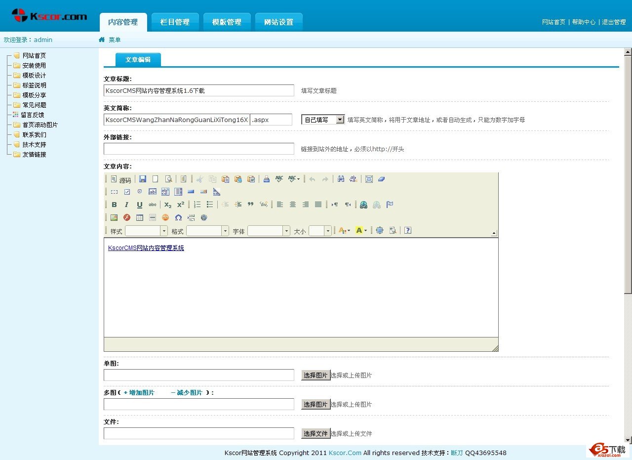Click the New Page icon in editor
Image resolution: width=632 pixels, height=460 pixels.
tap(155, 179)
